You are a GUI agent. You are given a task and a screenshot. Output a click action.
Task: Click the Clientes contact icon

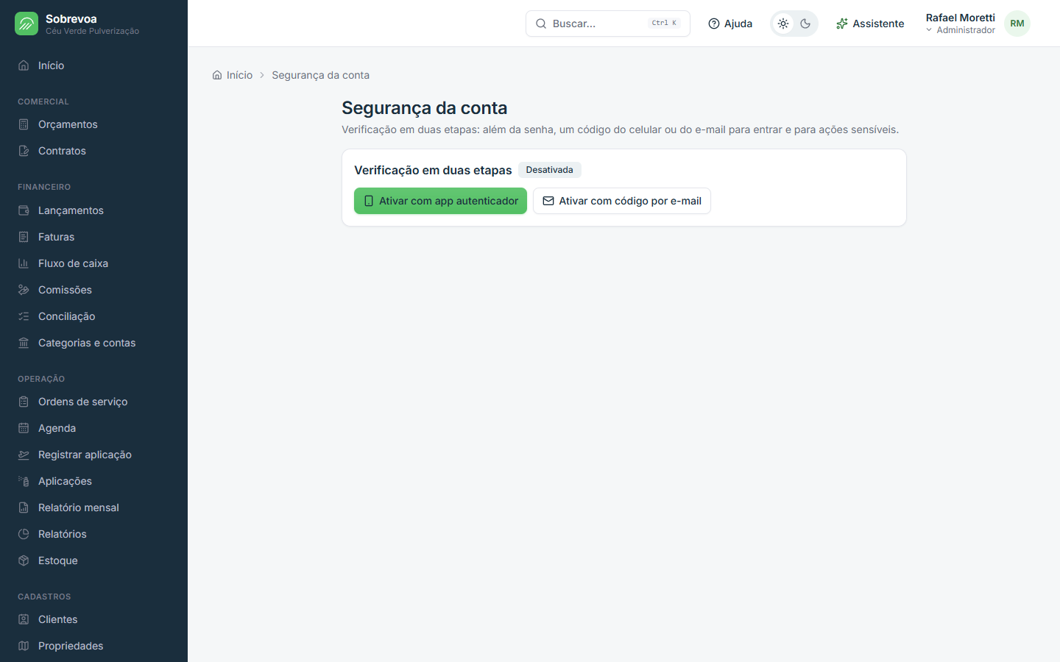coord(24,619)
